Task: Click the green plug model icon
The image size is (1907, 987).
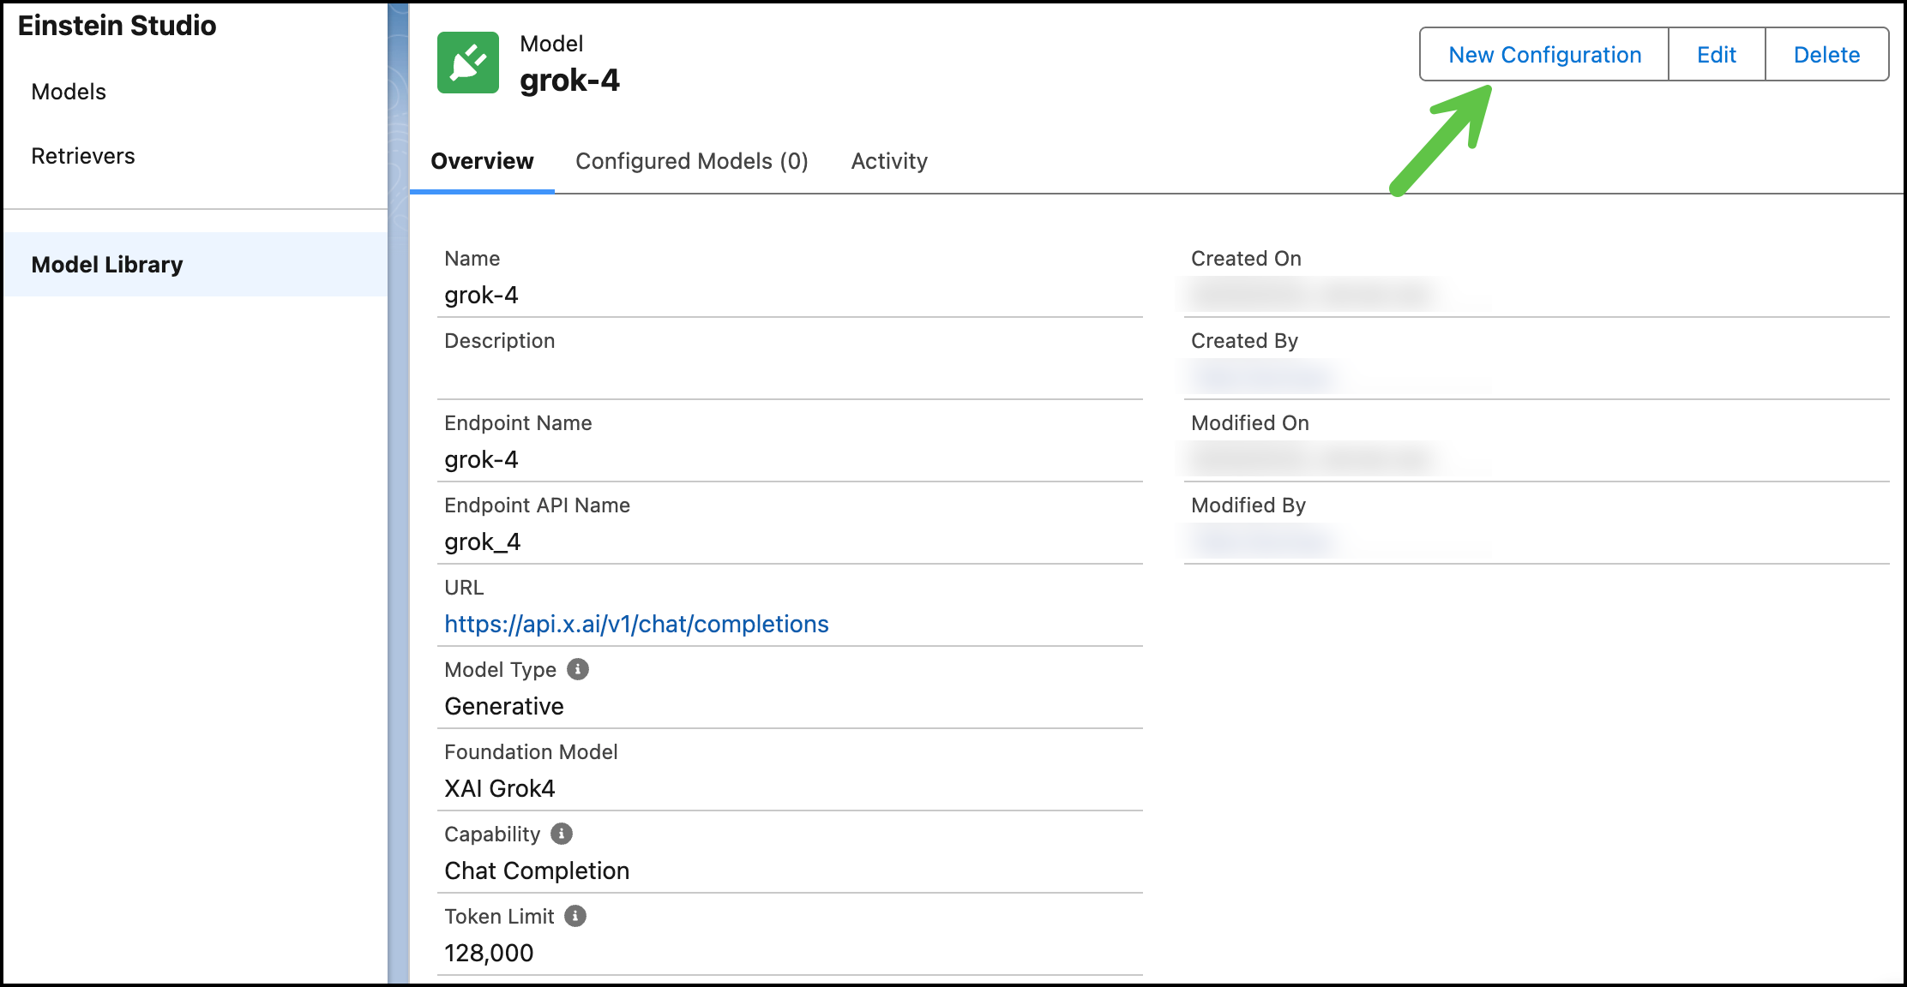Action: 468,63
